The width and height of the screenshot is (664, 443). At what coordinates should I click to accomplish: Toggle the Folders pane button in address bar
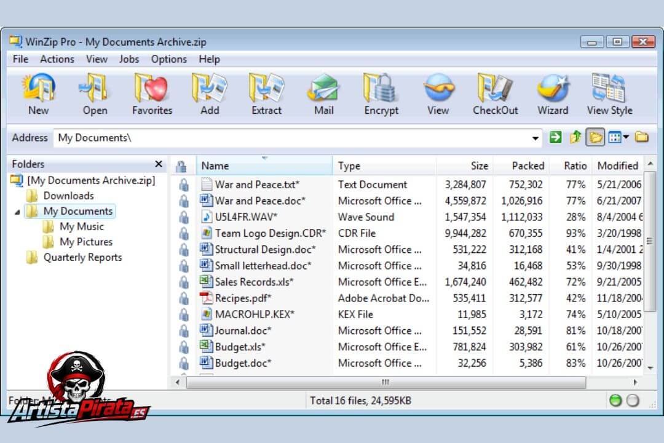595,137
